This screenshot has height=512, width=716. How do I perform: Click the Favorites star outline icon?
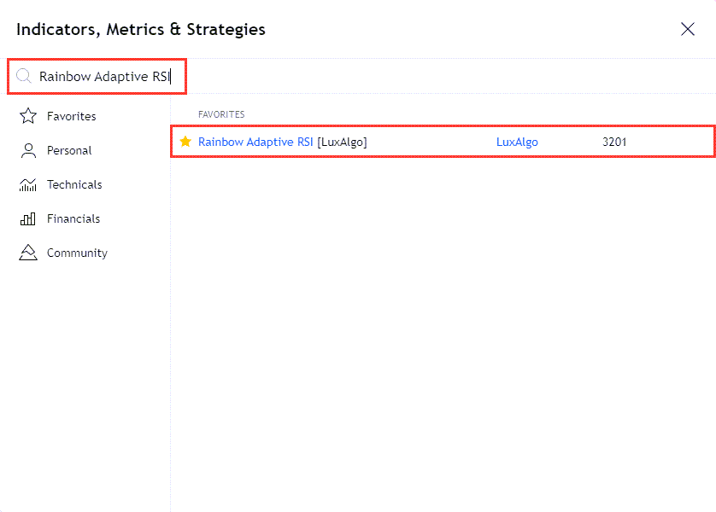coord(28,116)
